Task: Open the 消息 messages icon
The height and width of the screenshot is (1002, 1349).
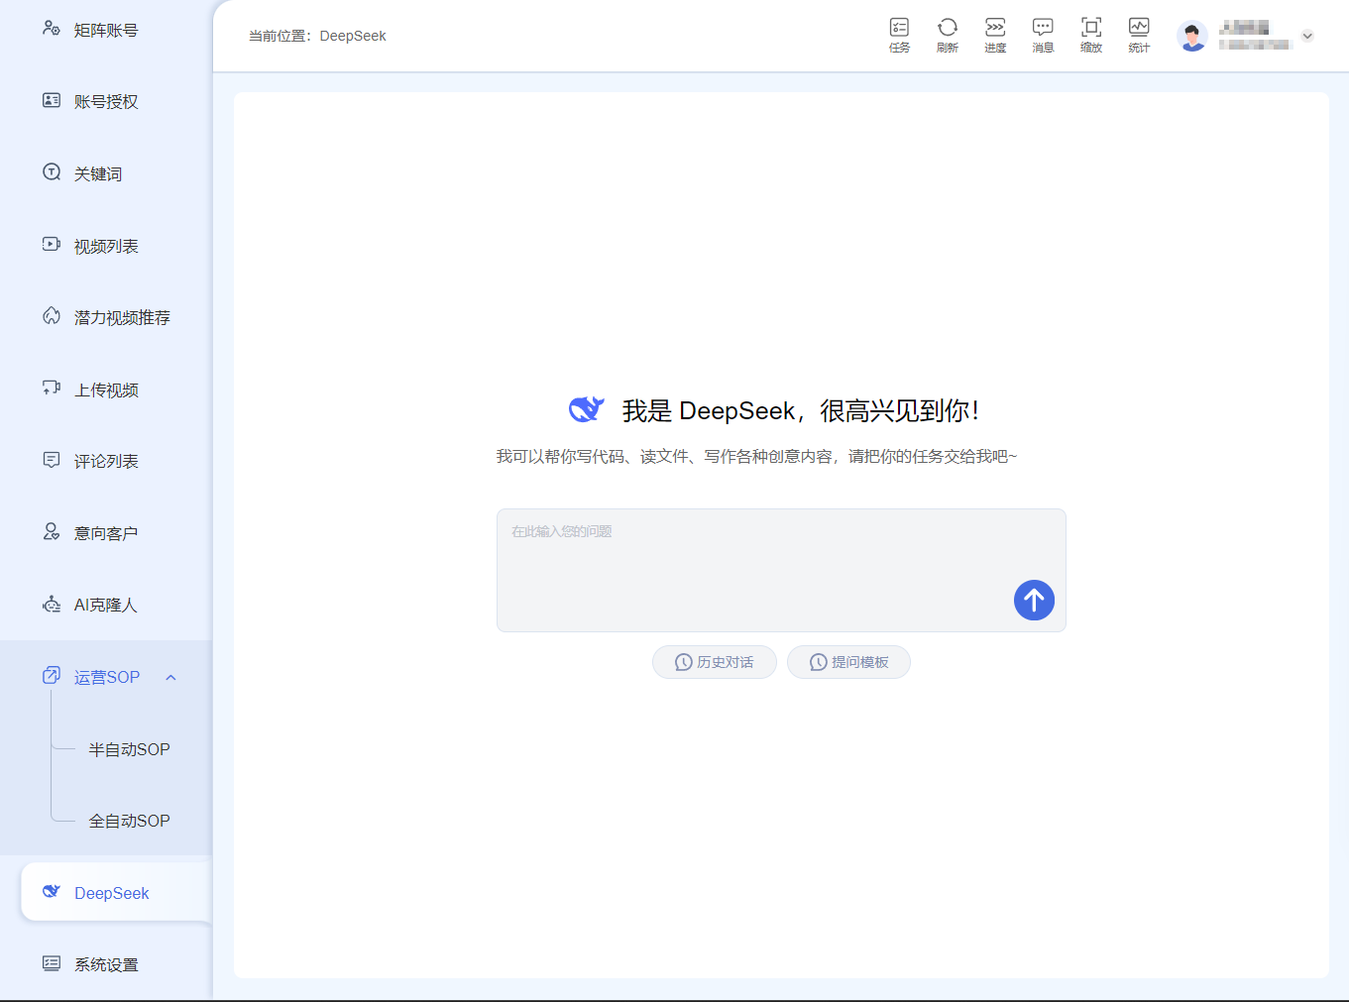Action: 1043,35
